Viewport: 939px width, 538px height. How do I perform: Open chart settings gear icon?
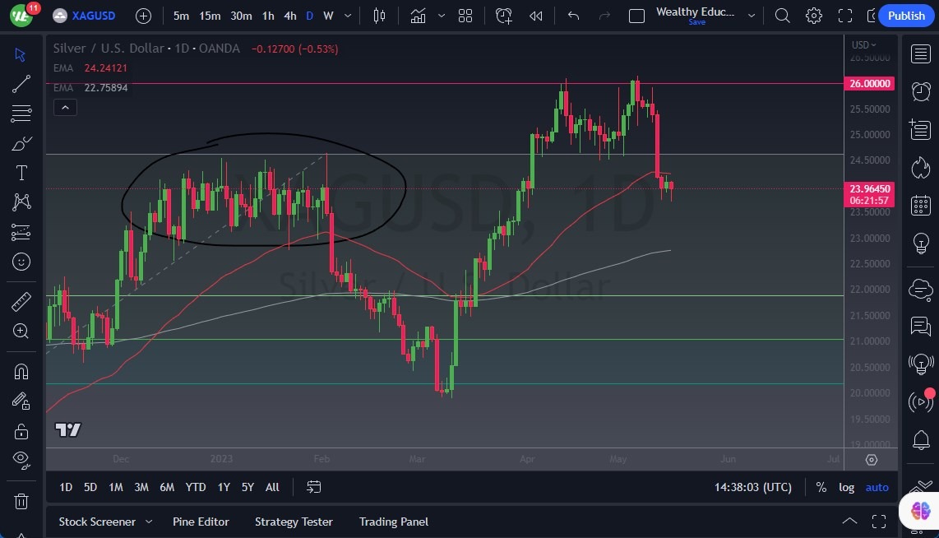(x=813, y=16)
